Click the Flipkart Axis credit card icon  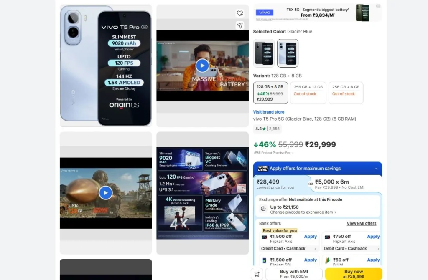pos(264,237)
